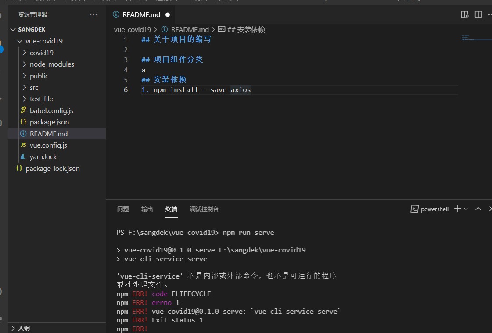Click braces icon beside package.json
492x333 pixels.
[23, 122]
